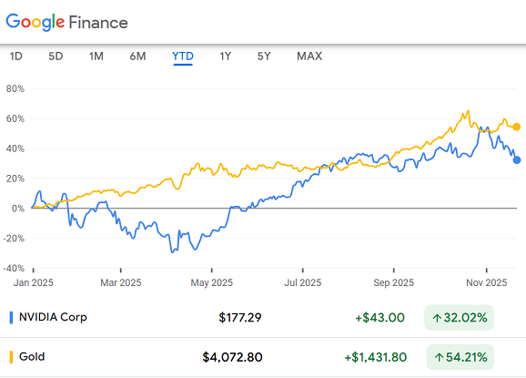
Task: Click the Mar 2025 axis label
Action: coord(121,282)
